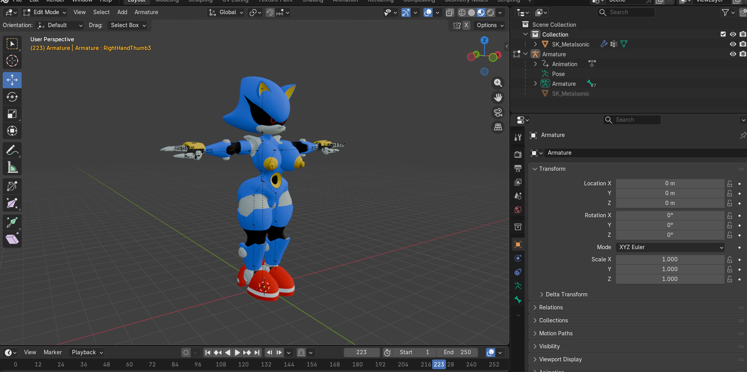Click the Rotation X value field

[x=670, y=215]
